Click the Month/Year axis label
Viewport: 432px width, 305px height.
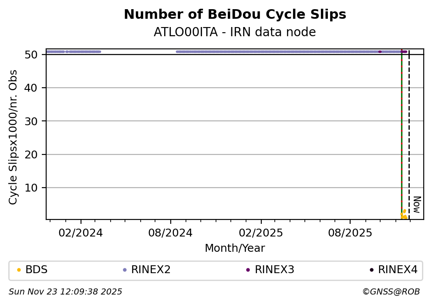(x=235, y=248)
